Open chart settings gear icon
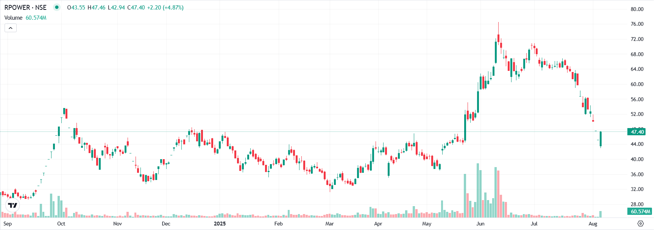The width and height of the screenshot is (655, 230). click(641, 224)
